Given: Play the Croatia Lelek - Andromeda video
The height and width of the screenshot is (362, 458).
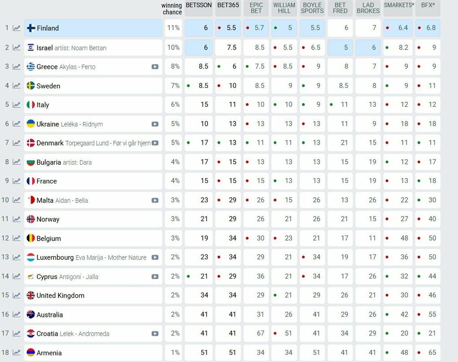Looking at the screenshot, I should coord(155,333).
